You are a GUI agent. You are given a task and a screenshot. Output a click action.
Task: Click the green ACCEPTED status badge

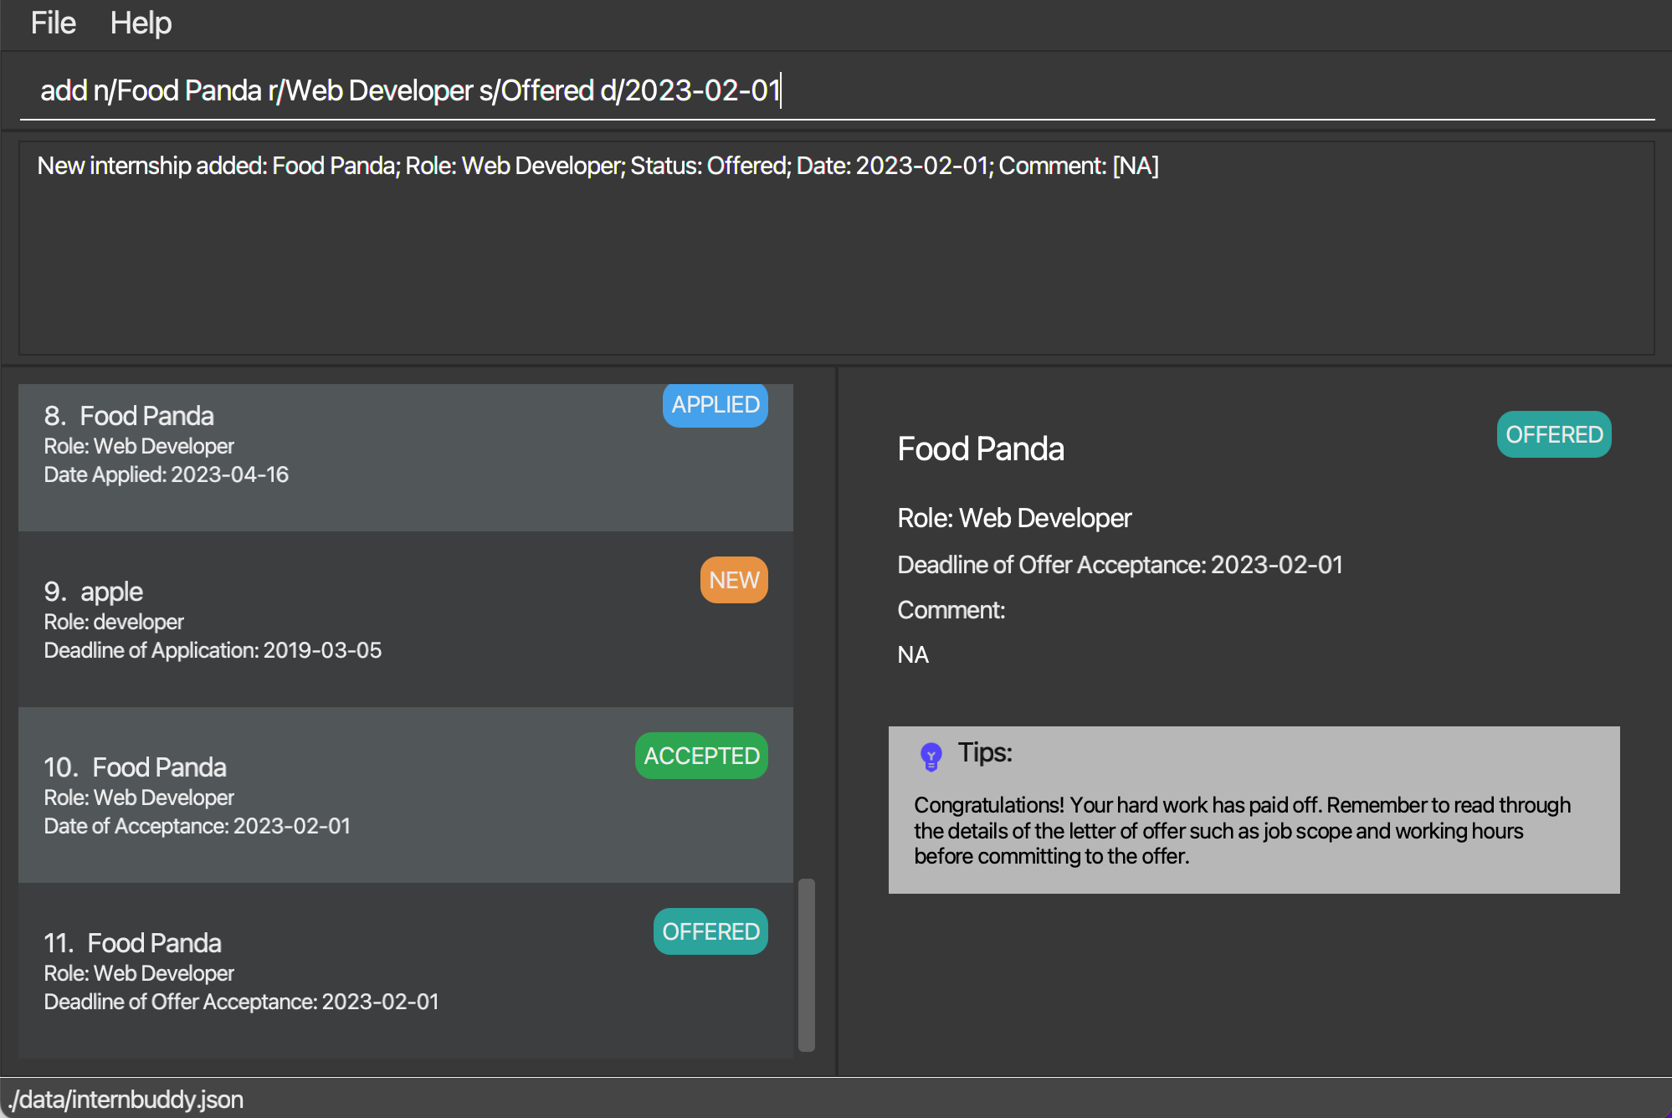click(701, 756)
